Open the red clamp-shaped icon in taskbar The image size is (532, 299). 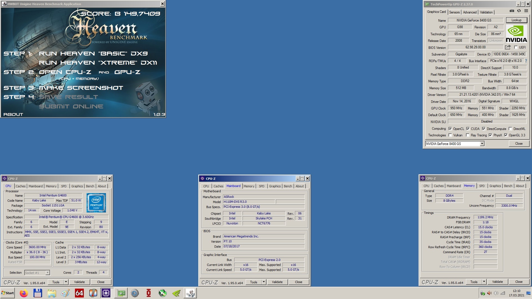pos(149,293)
